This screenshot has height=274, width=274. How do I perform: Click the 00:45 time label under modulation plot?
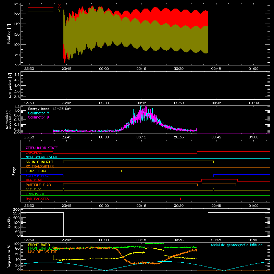pyautogui.click(x=216, y=137)
